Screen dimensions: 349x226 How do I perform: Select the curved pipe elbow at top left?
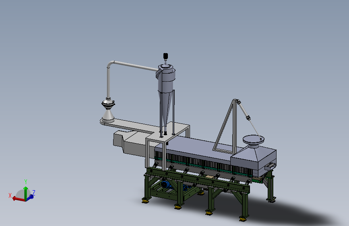coord(110,64)
